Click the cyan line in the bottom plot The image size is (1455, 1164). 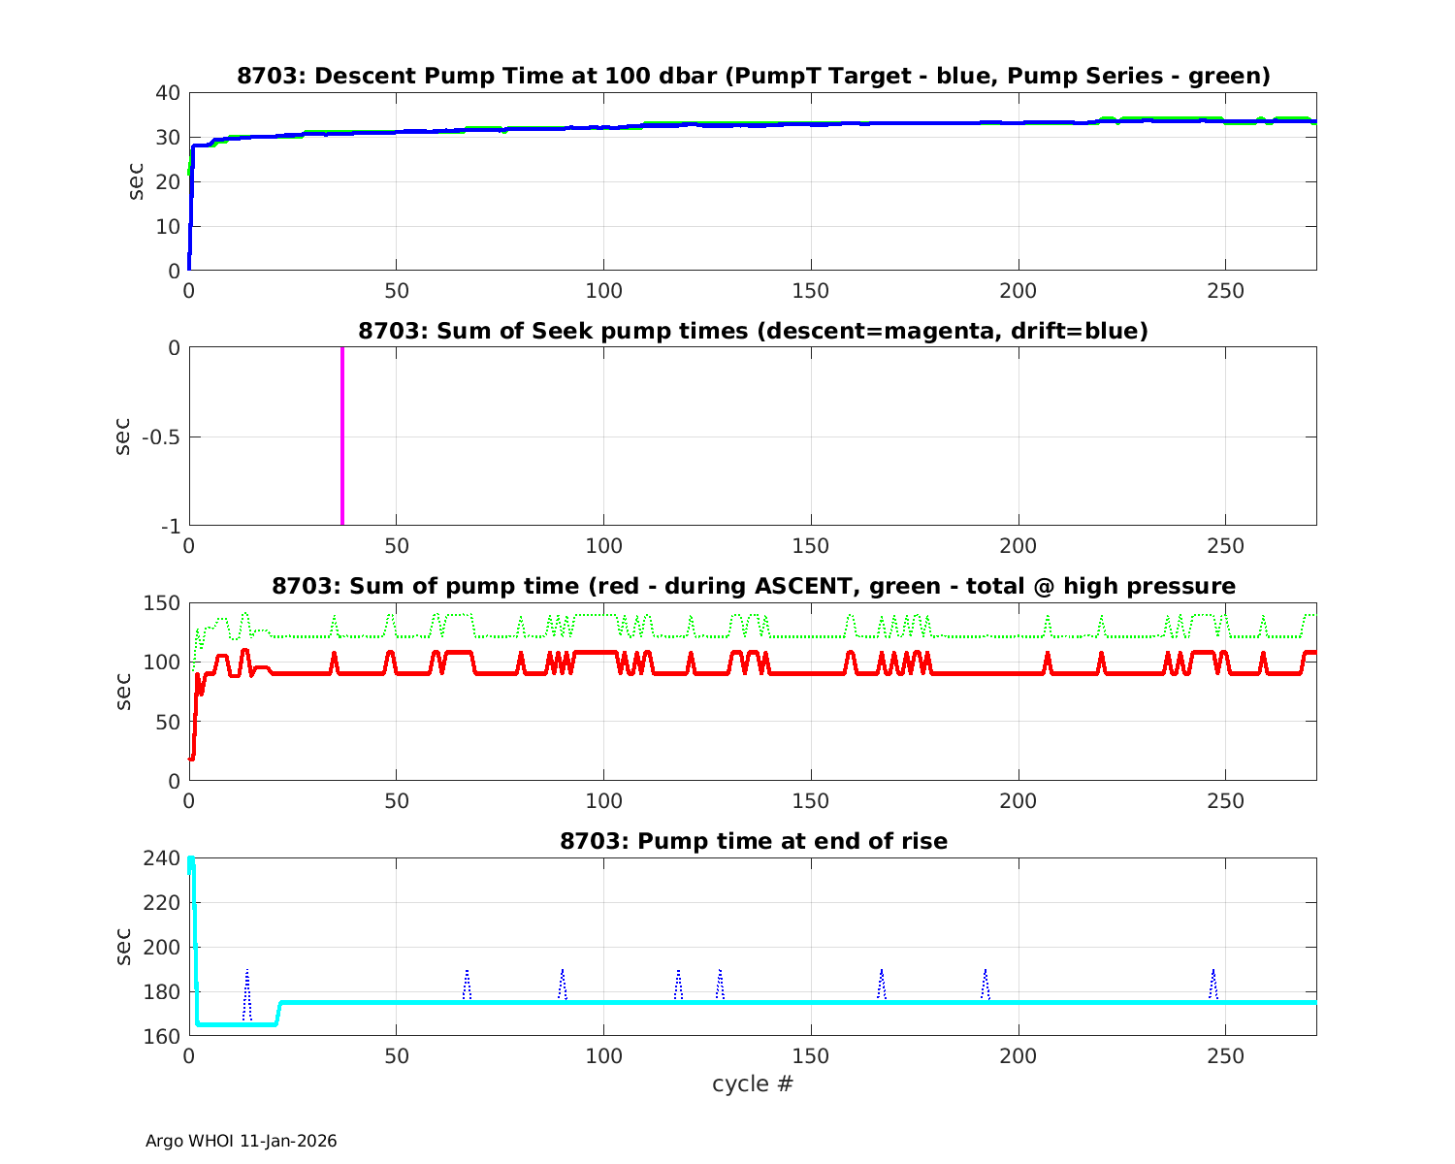coord(776,1002)
